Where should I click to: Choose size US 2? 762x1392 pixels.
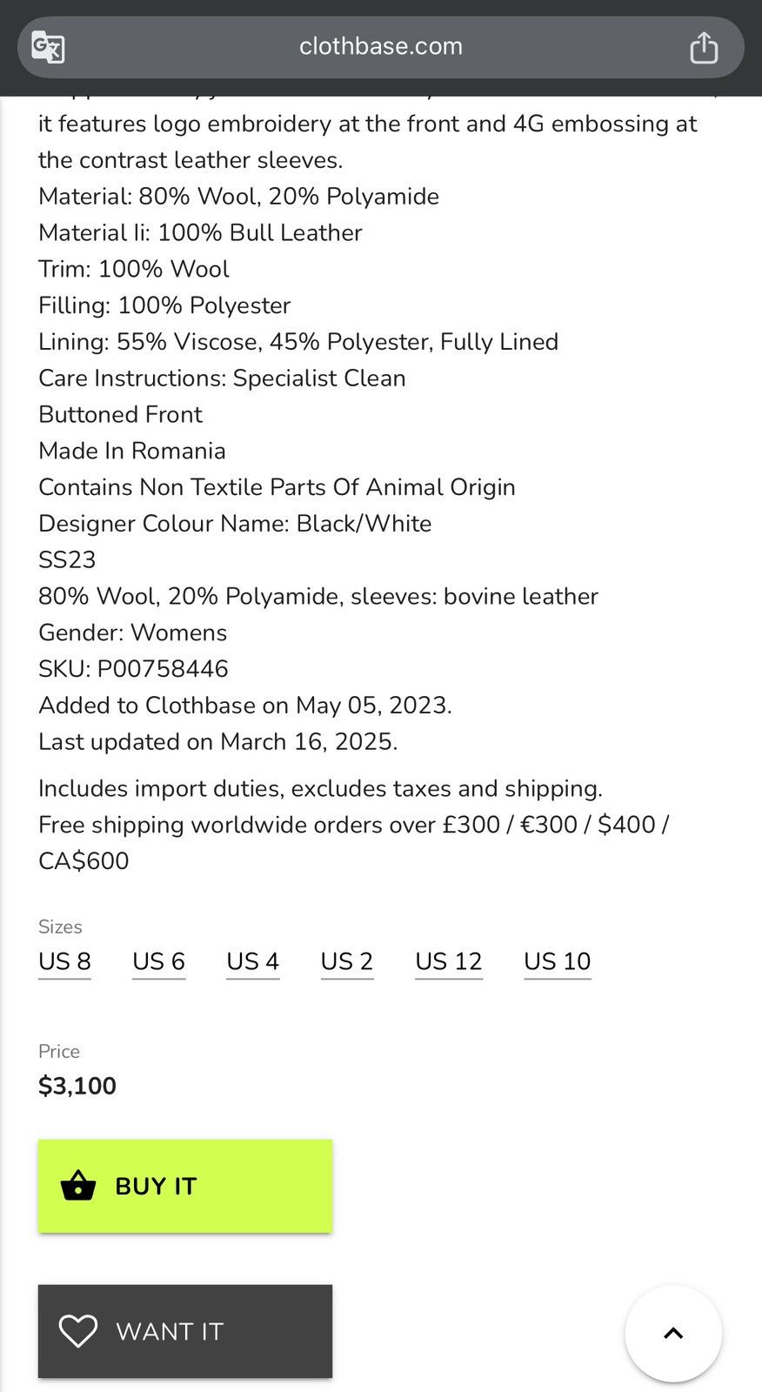(347, 961)
